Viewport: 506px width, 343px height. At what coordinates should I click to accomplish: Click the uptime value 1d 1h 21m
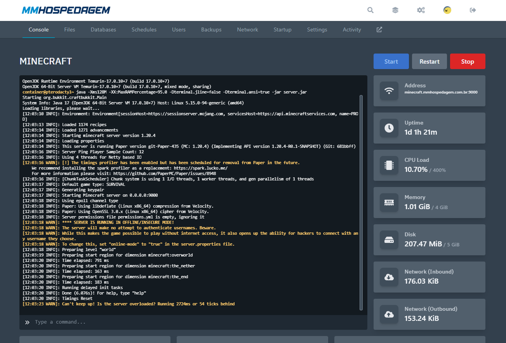coord(421,132)
